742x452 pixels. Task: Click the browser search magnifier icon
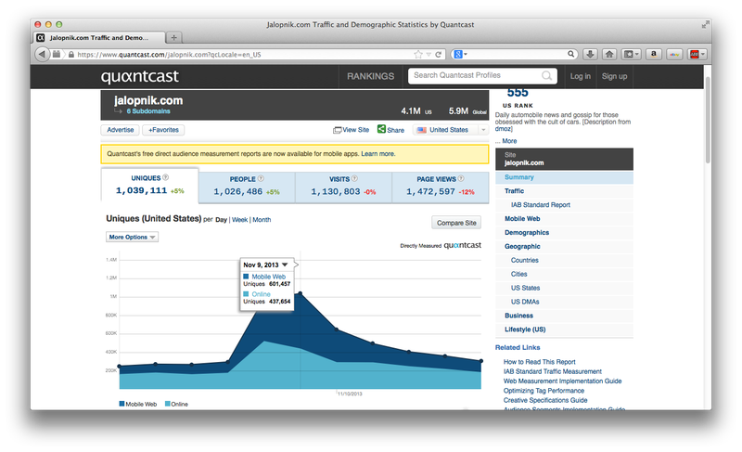(x=571, y=54)
